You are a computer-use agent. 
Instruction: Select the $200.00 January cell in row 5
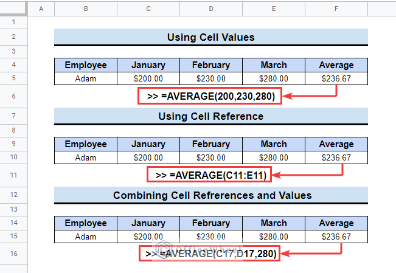click(148, 78)
